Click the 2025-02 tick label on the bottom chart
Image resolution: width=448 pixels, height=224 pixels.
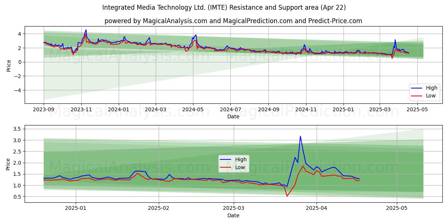pyautogui.click(x=159, y=209)
